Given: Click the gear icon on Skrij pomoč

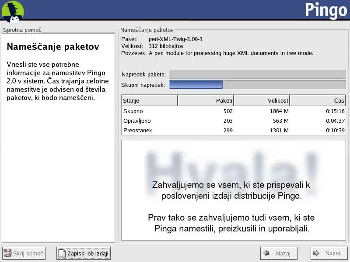Looking at the screenshot, I should click(x=7, y=253).
